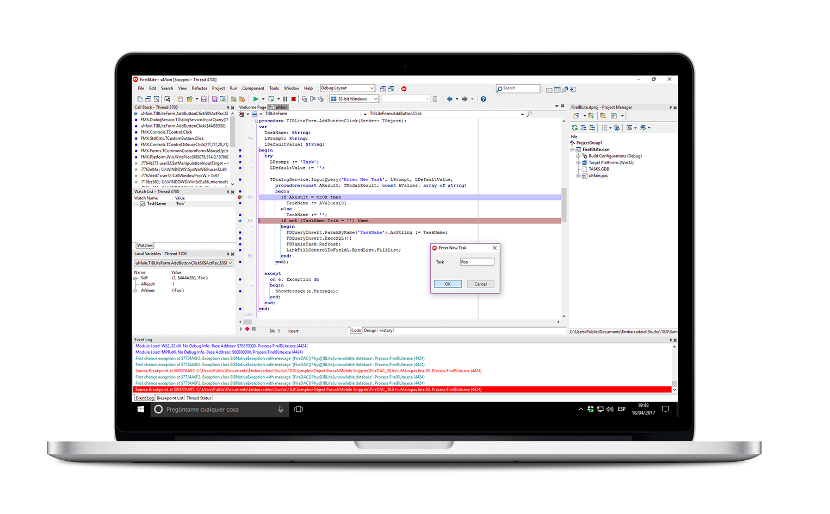Expand Target Platforms (Win32) node

[579, 162]
